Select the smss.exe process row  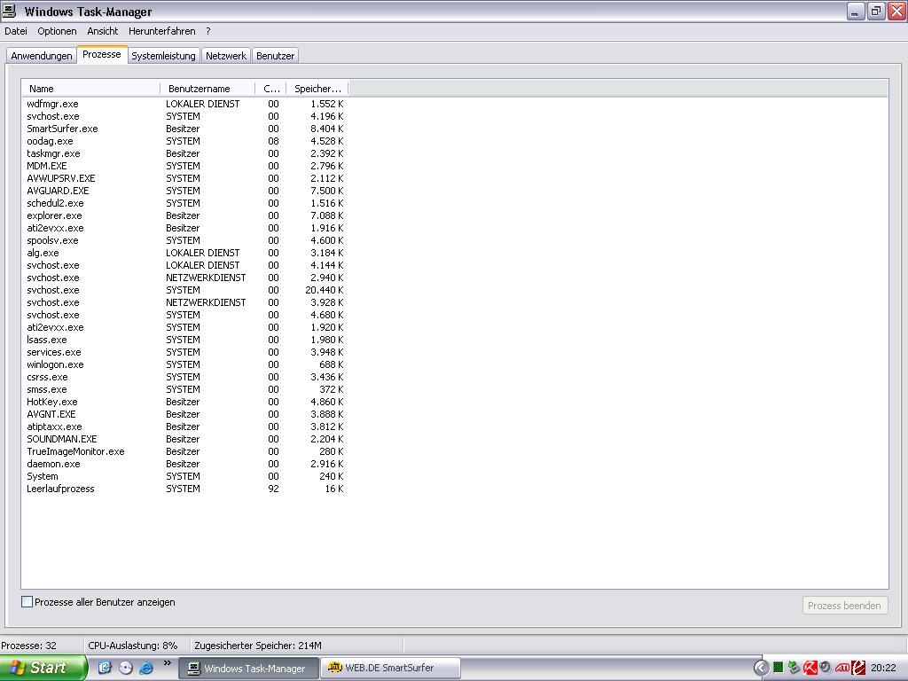click(184, 390)
